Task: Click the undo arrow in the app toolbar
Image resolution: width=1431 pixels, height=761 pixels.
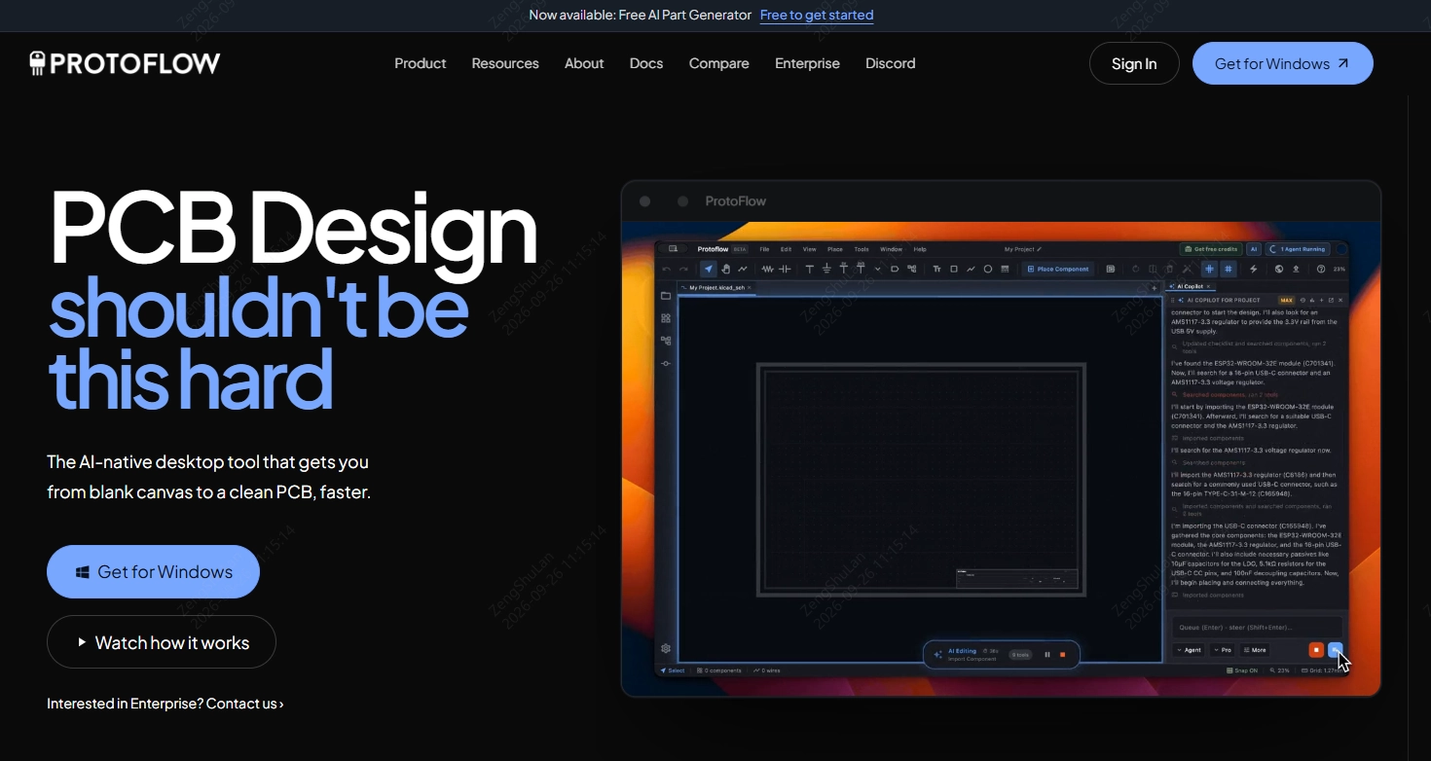Action: tap(667, 269)
